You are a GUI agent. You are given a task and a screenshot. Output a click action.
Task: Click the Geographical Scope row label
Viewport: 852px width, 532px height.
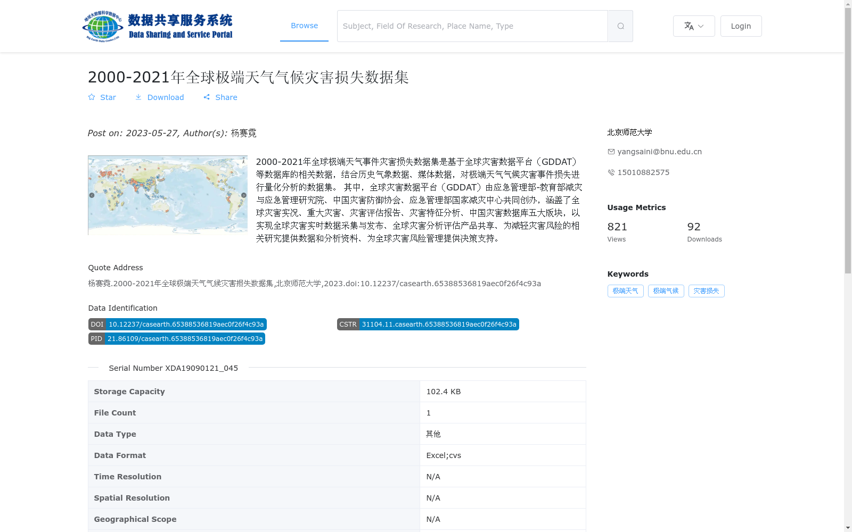(x=135, y=519)
